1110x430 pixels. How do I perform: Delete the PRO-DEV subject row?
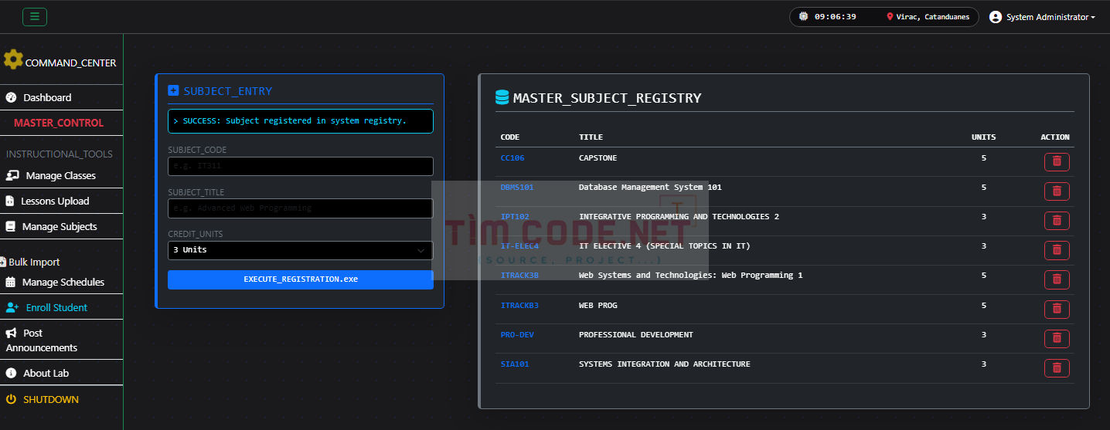(1057, 338)
